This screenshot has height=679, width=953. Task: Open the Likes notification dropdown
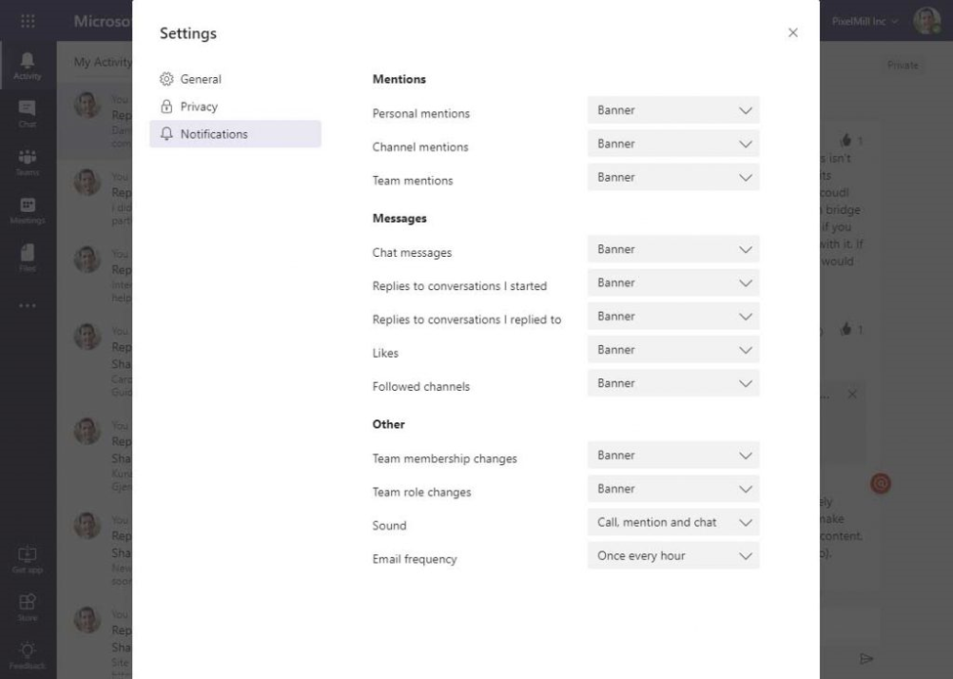tap(672, 350)
